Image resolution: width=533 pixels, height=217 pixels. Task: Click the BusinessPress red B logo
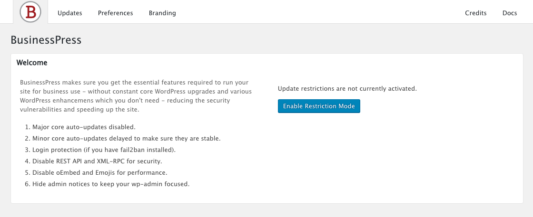(30, 12)
